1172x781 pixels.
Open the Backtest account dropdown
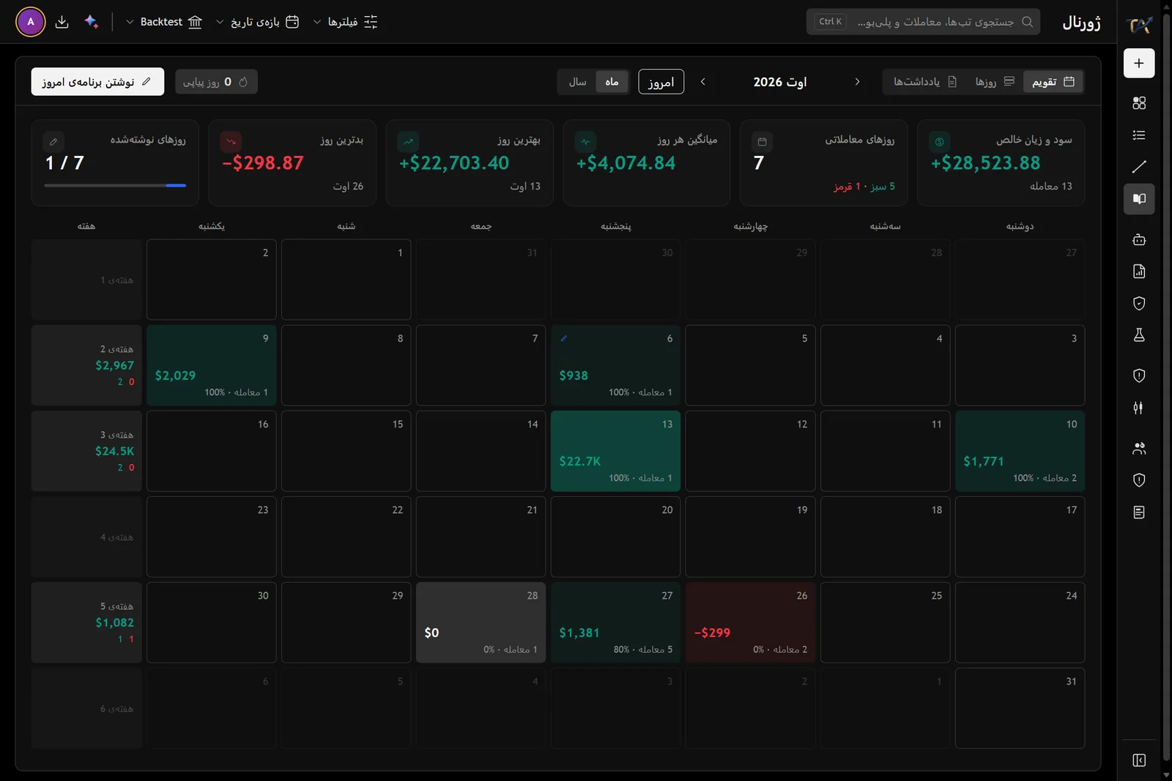coord(164,22)
